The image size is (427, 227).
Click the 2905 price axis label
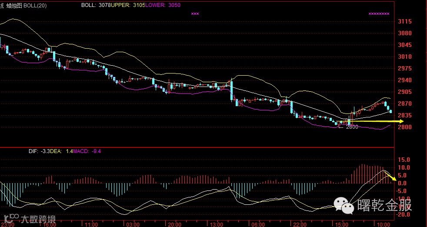pyautogui.click(x=405, y=92)
